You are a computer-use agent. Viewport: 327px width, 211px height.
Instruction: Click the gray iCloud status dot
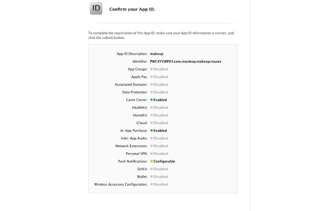[x=152, y=123]
